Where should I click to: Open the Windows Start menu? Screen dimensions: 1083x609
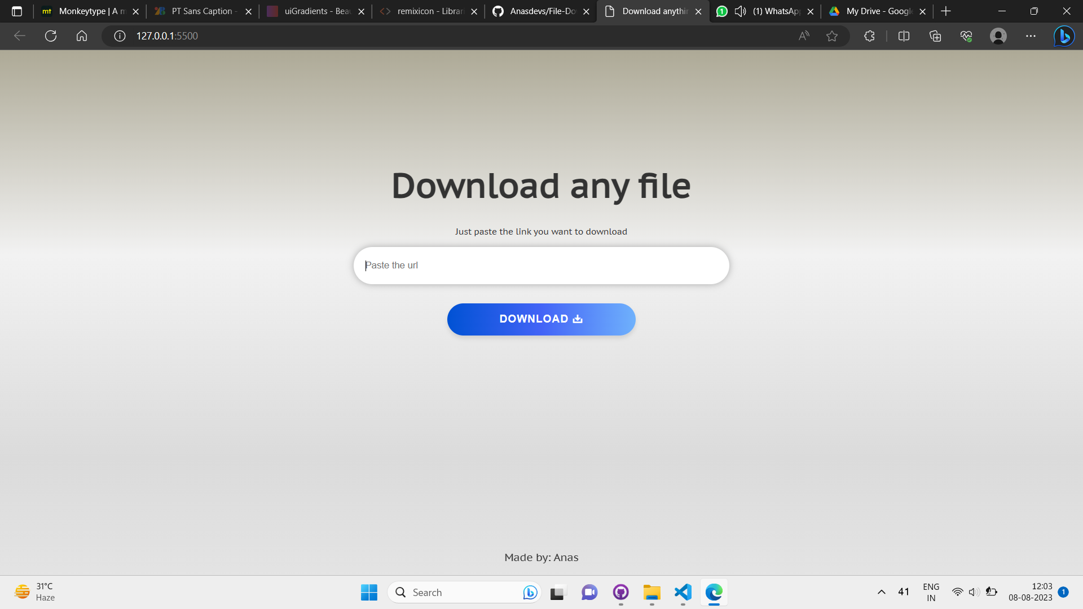point(369,592)
